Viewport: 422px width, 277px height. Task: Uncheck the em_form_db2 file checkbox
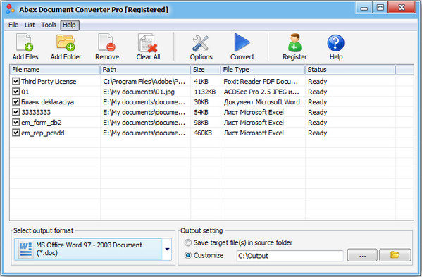tap(16, 122)
